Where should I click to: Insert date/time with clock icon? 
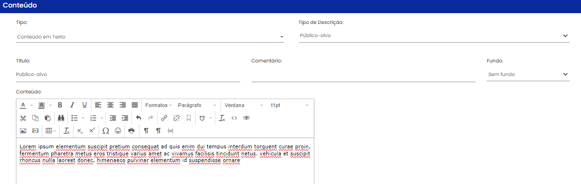click(202, 118)
